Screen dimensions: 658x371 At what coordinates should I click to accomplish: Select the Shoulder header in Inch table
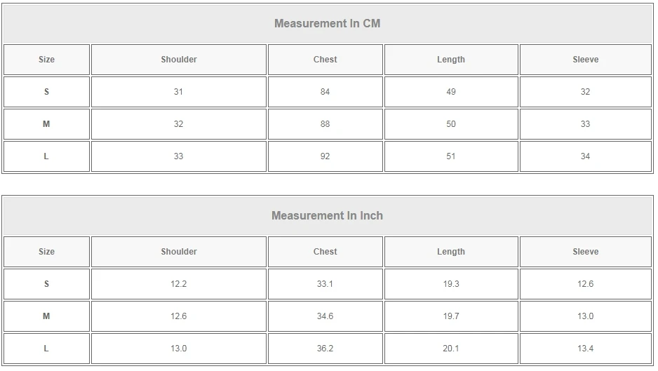pyautogui.click(x=179, y=252)
